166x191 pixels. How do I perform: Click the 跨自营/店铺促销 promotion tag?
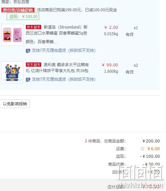coord(18,10)
